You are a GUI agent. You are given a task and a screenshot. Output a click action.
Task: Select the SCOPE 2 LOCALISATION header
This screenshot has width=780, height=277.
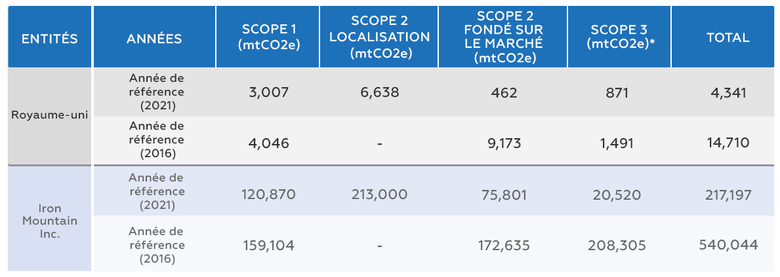point(379,38)
